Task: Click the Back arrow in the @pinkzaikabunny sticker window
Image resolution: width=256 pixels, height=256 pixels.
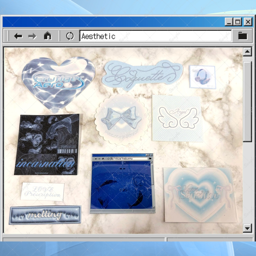Action: pos(96,158)
